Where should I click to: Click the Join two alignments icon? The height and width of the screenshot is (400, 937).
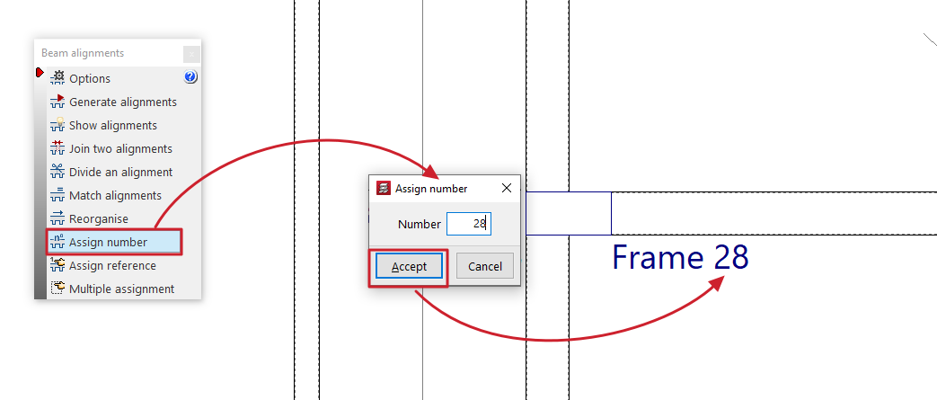click(57, 147)
